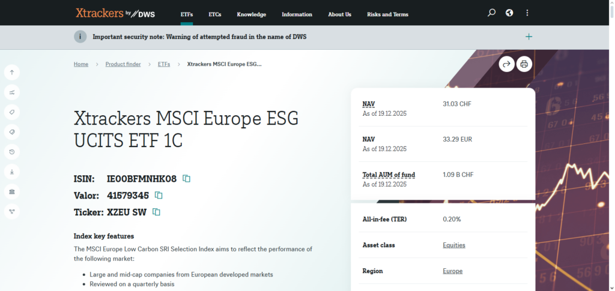
Task: Click the NAV label next to 31.03 CHF
Action: [x=369, y=104]
